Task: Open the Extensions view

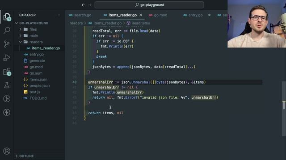Action: 7,72
